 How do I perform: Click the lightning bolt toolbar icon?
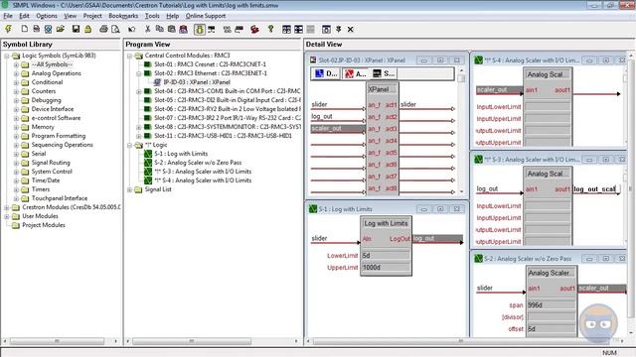[8, 29]
